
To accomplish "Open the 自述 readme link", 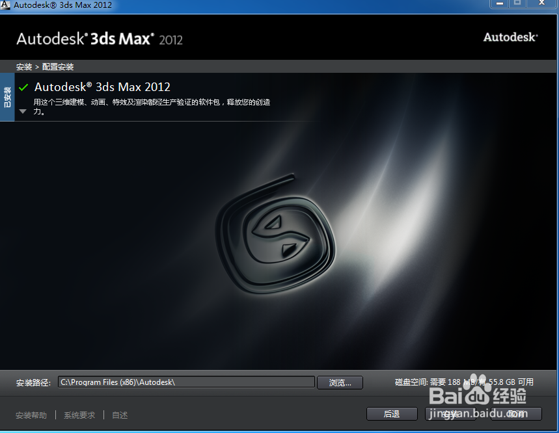I will pyautogui.click(x=120, y=415).
